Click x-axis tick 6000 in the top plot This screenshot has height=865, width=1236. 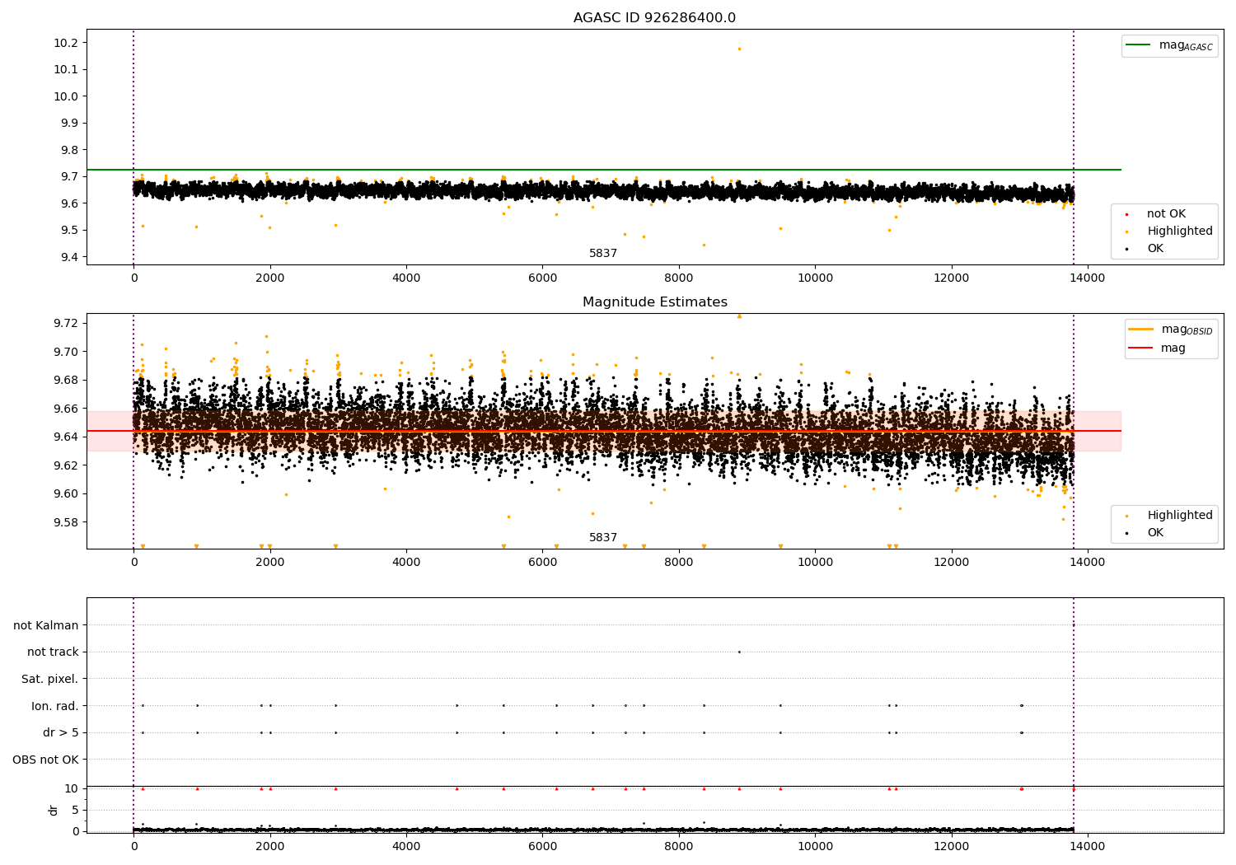click(x=542, y=278)
